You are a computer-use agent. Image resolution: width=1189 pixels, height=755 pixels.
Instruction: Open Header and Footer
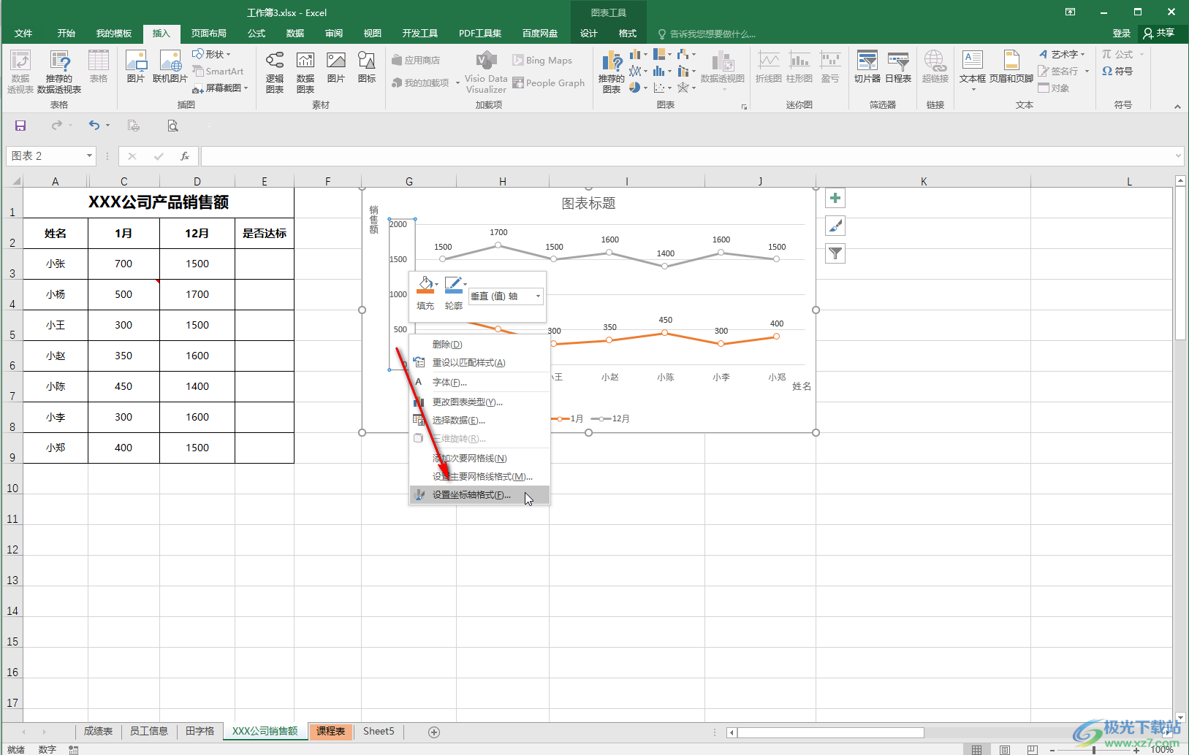[1011, 67]
